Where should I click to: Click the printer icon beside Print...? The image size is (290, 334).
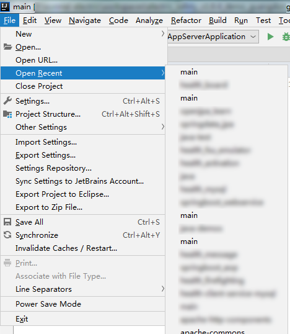click(x=7, y=263)
